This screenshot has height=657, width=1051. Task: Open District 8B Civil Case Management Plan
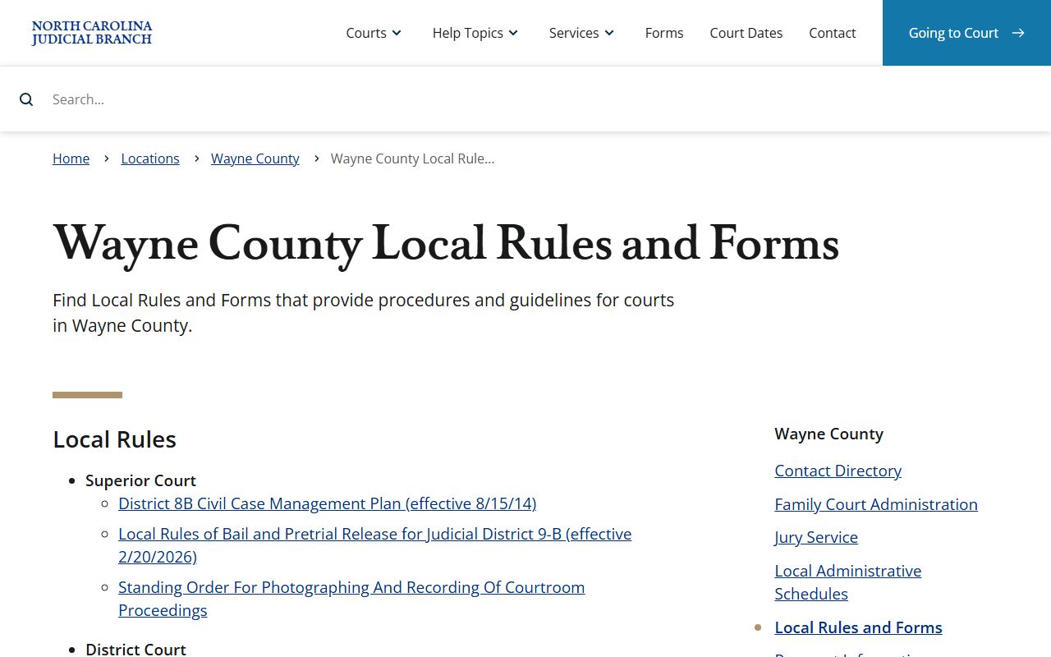(328, 503)
